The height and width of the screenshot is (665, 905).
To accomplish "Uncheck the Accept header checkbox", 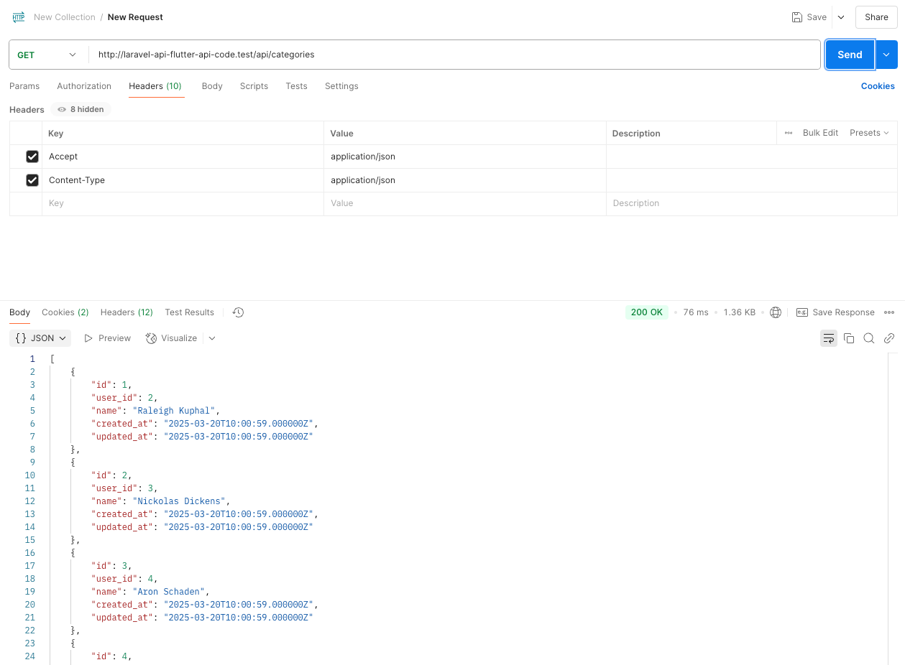I will (x=32, y=157).
